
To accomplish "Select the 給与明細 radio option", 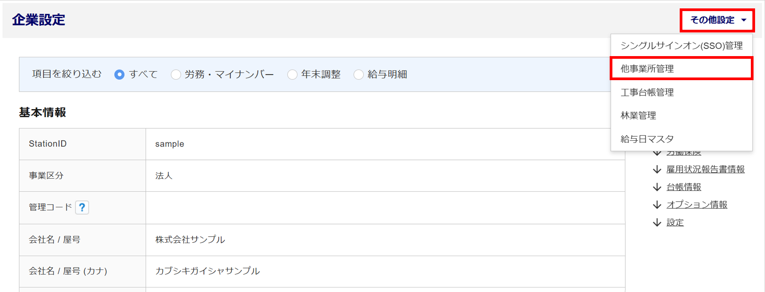I will pyautogui.click(x=358, y=74).
